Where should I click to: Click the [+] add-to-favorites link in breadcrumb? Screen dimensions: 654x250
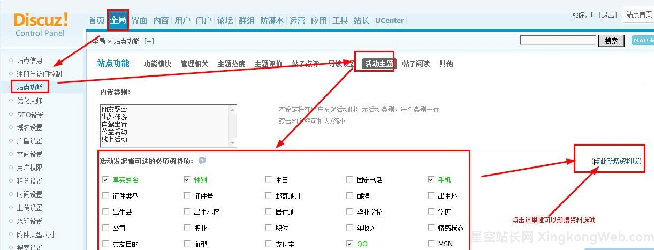(x=149, y=41)
